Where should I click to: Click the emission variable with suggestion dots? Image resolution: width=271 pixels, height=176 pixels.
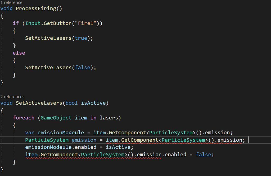(x=84, y=140)
